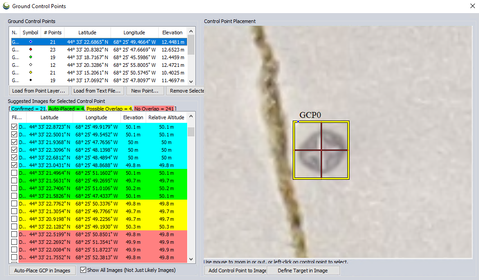Click the yellow symbol in the 10.4025 m row
The width and height of the screenshot is (479, 280).
pos(31,73)
